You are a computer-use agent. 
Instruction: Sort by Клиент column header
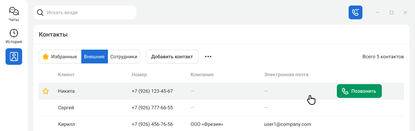point(66,74)
